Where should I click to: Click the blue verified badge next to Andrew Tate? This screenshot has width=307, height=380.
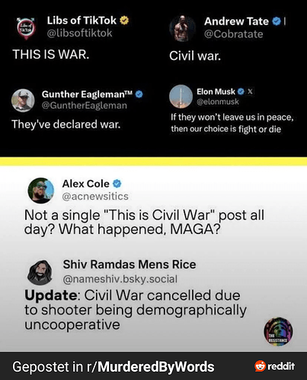[277, 21]
